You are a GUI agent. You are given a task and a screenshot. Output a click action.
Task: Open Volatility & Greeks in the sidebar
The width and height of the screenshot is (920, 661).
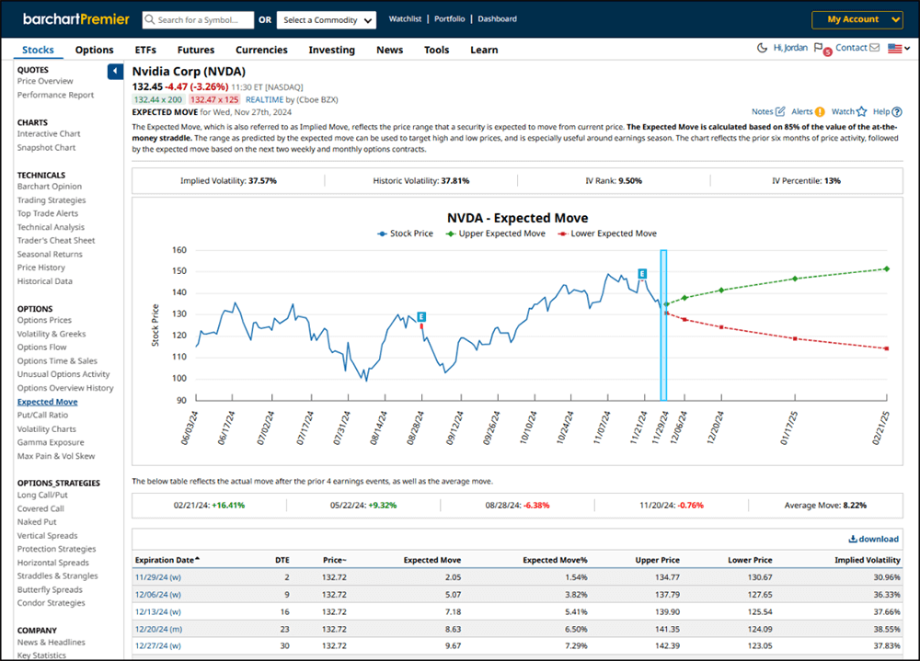click(x=52, y=334)
